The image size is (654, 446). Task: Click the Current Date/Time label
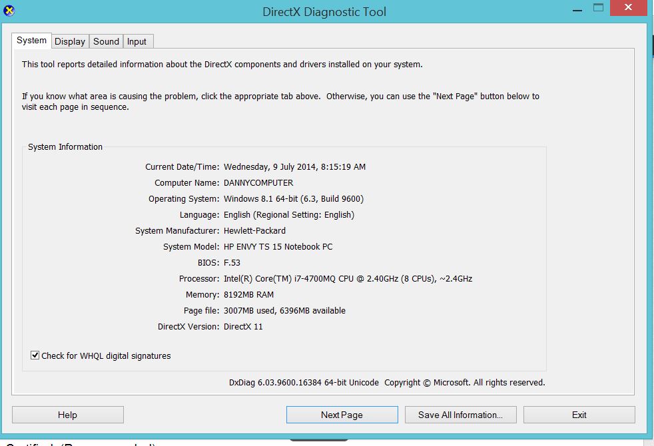182,167
